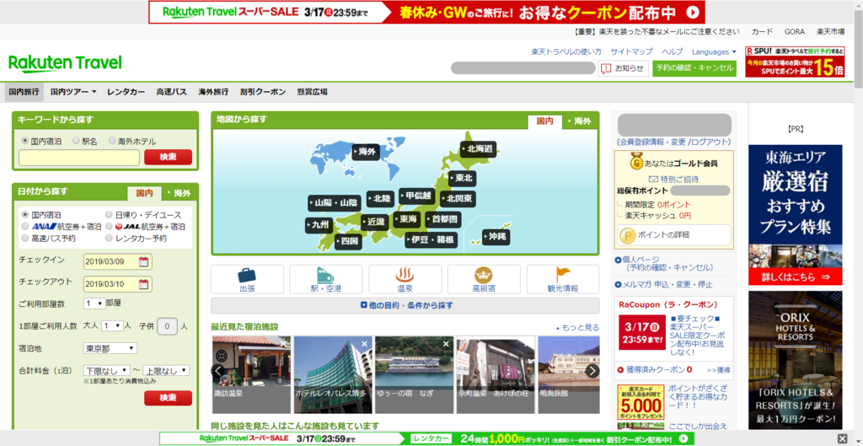
Task: Open the レンタカー nav item
Action: coord(126,92)
